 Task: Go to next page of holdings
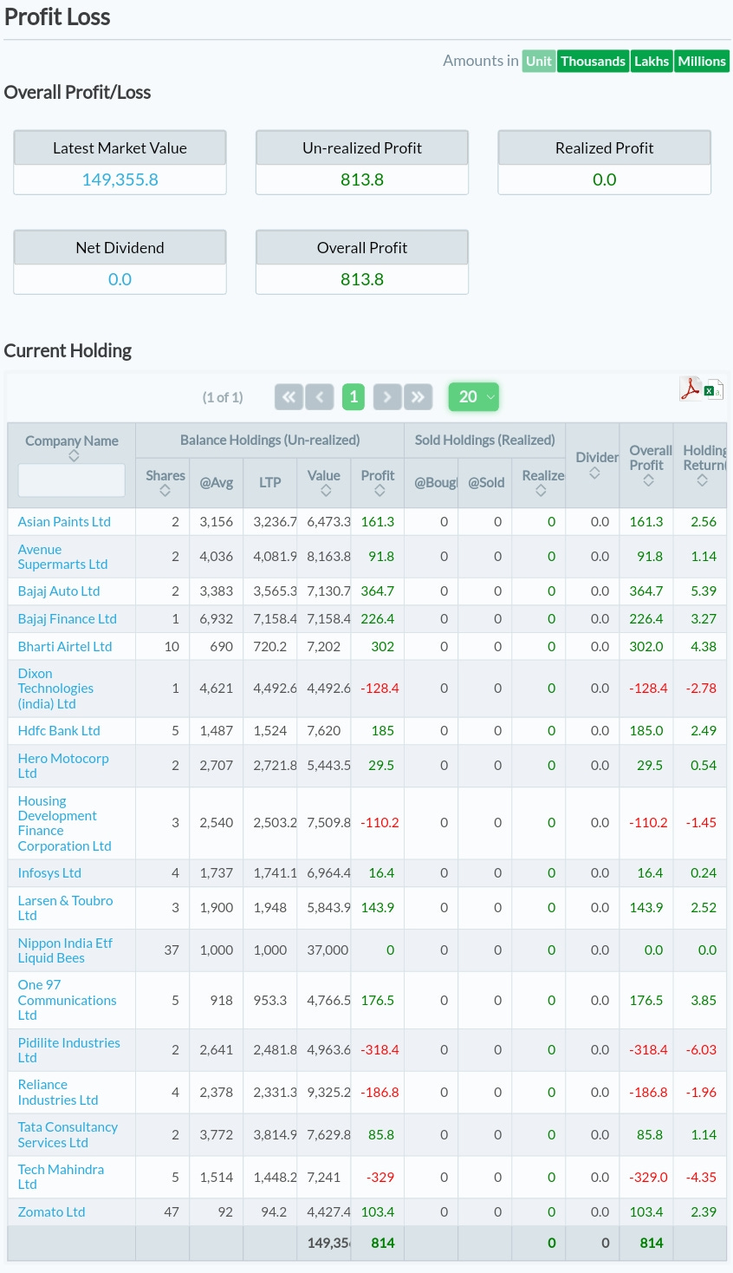[x=387, y=397]
